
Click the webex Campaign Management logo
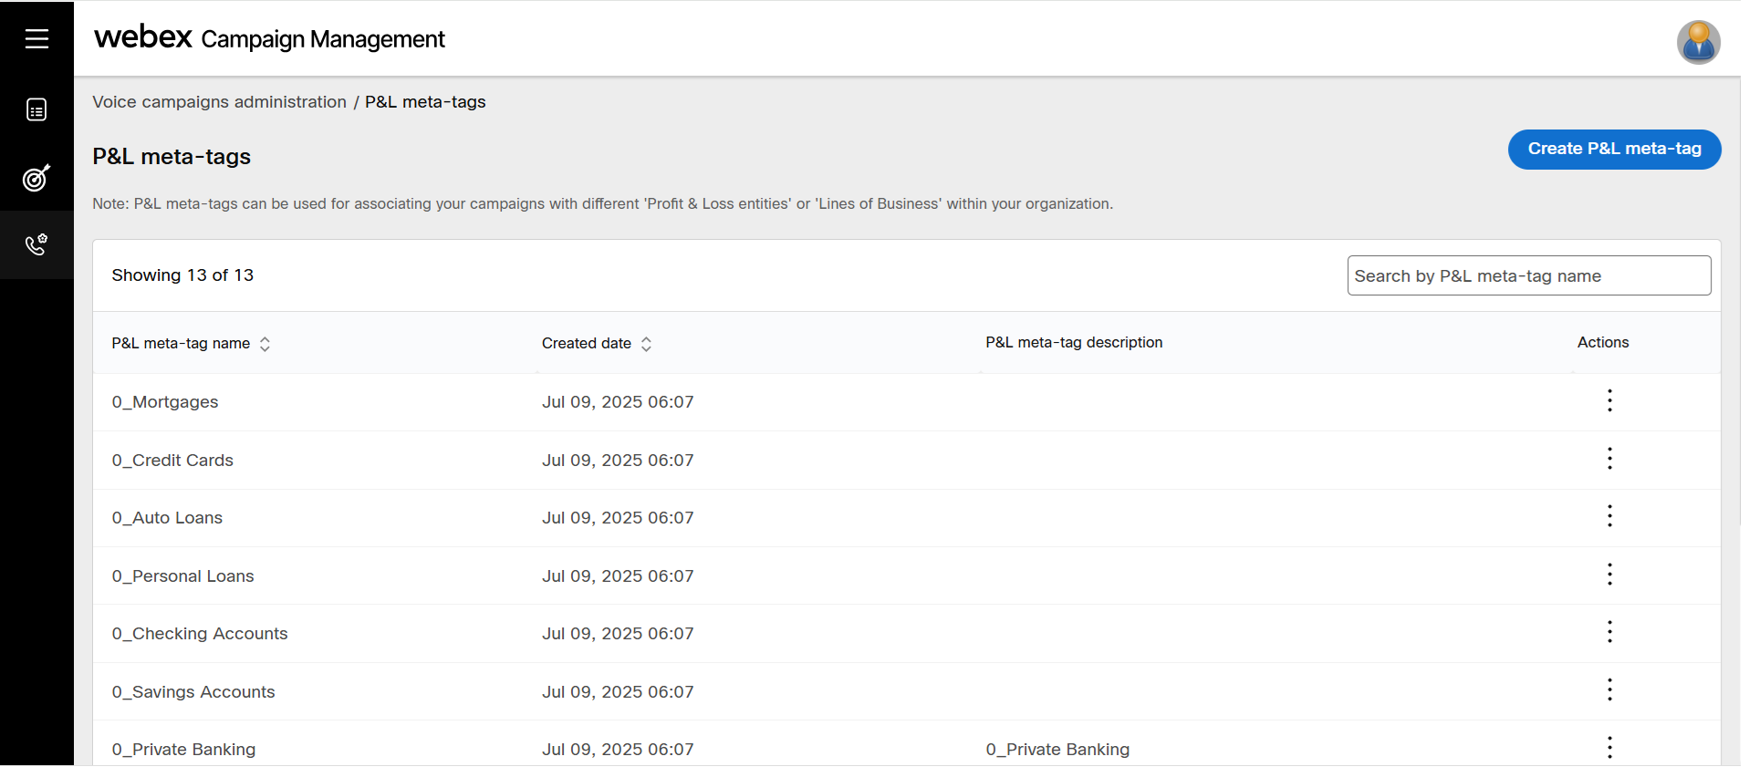tap(269, 38)
